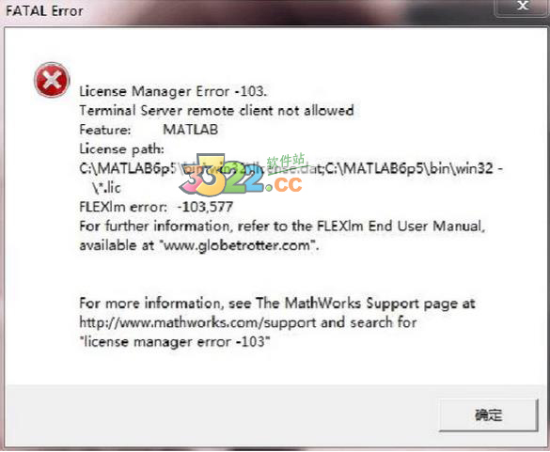Confirm the error with the 确定 button
Image resolution: width=550 pixels, height=452 pixels.
point(488,414)
